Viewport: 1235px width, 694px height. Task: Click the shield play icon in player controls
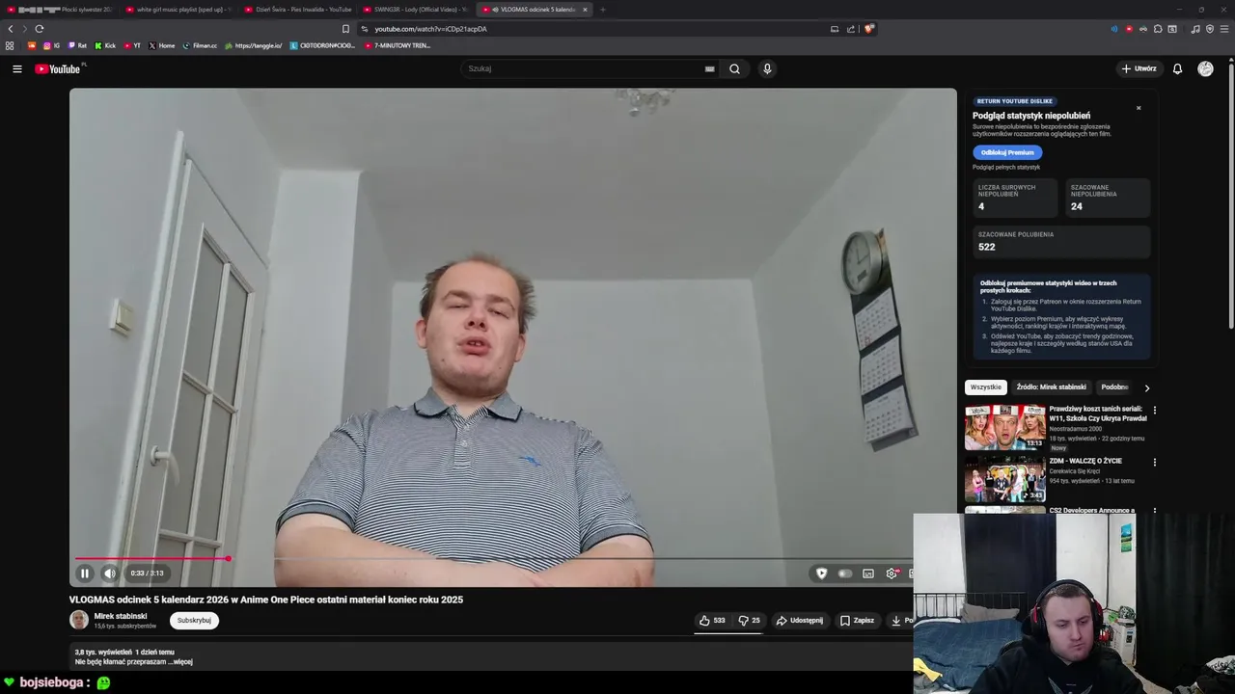pos(821,574)
